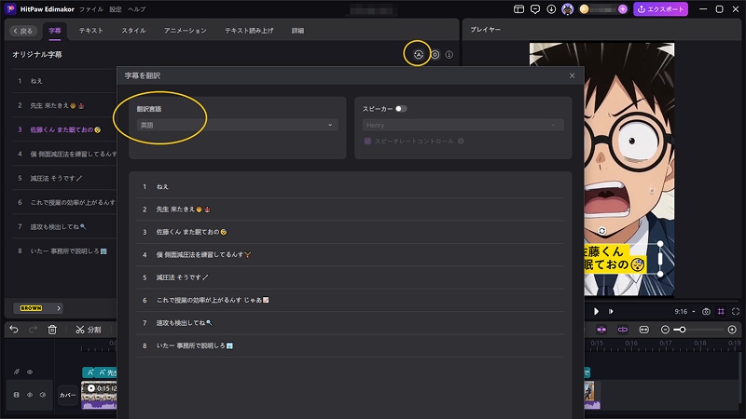746x419 pixels.
Task: Toggle the スピーカー switch
Action: (401, 109)
